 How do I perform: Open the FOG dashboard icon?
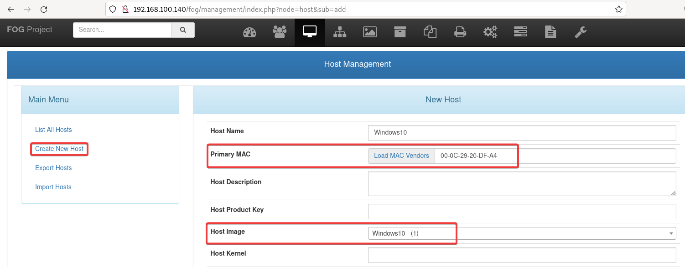(249, 32)
